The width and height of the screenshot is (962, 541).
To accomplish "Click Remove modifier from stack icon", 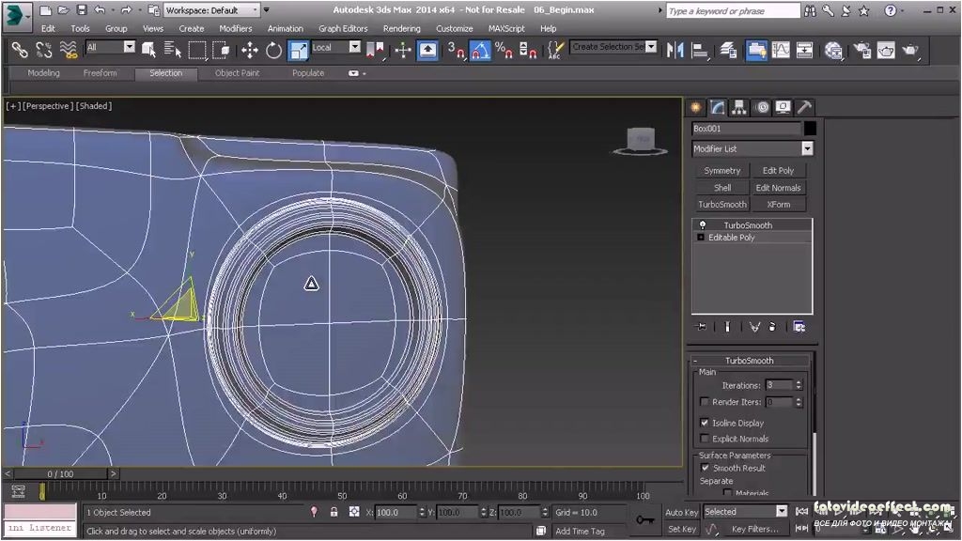I will pyautogui.click(x=772, y=327).
